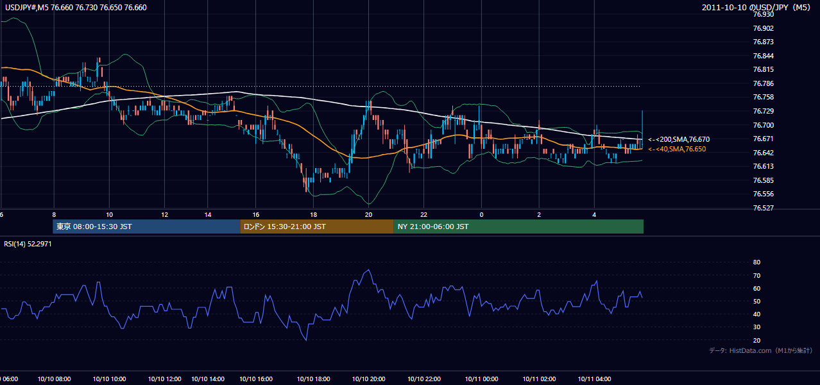Image resolution: width=820 pixels, height=385 pixels.
Task: Click the 10/10 16:00 time axis label
Action: click(257, 379)
